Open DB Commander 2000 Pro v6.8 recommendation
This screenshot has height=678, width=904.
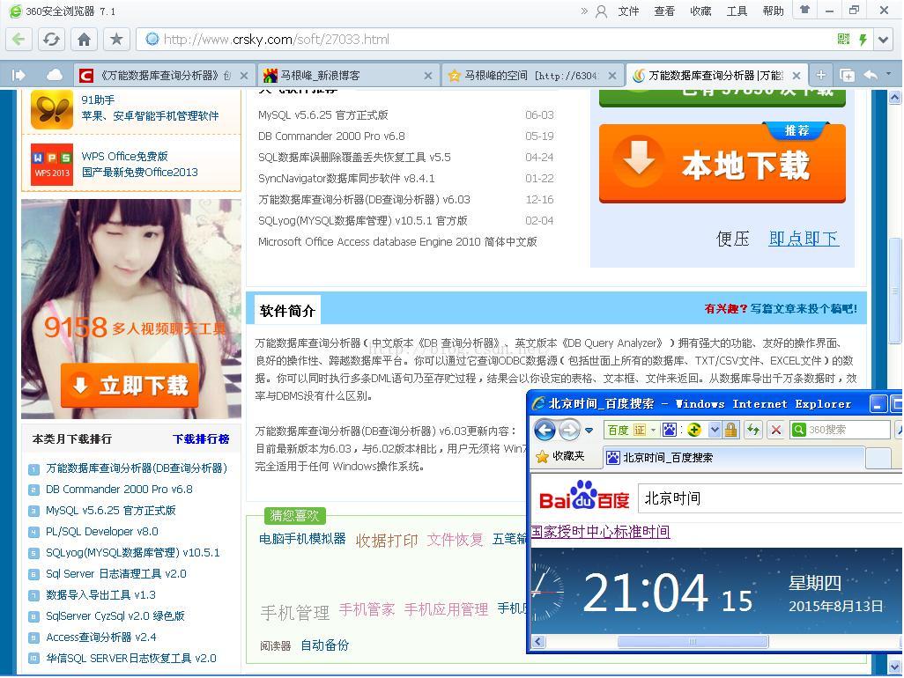point(331,136)
